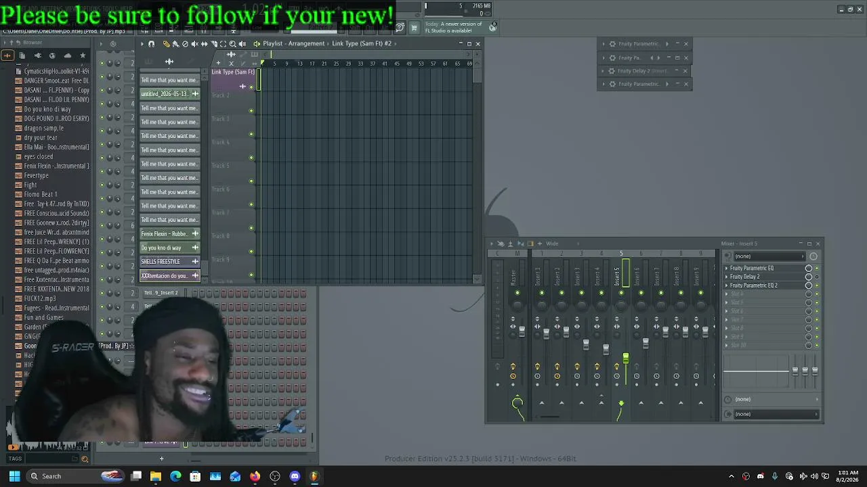The image size is (867, 487).
Task: Select the Do you kno di way clip
Action: [x=170, y=248]
